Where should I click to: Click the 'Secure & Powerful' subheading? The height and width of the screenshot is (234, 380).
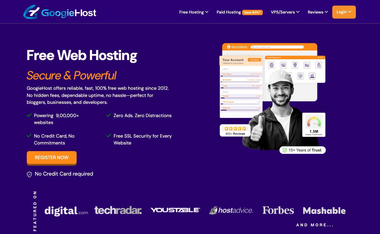click(x=72, y=75)
